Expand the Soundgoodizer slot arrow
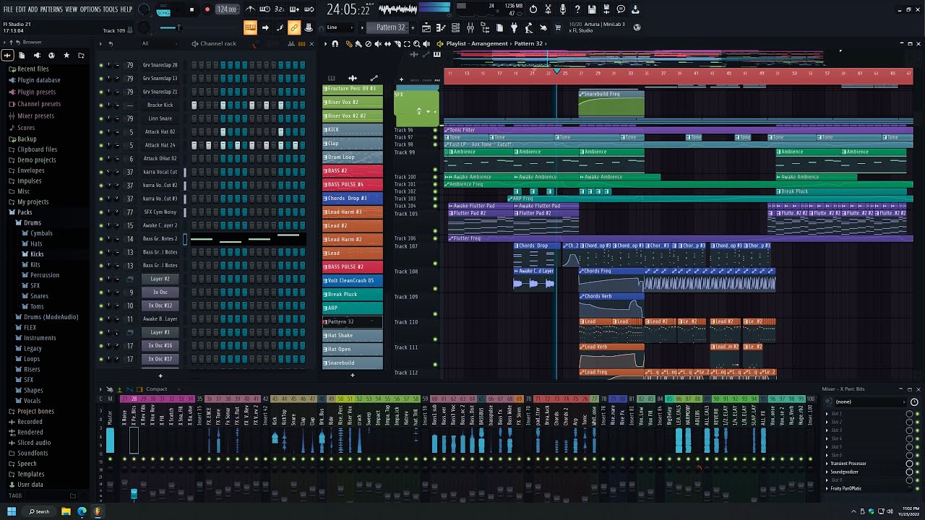Image resolution: width=925 pixels, height=520 pixels. tap(827, 472)
